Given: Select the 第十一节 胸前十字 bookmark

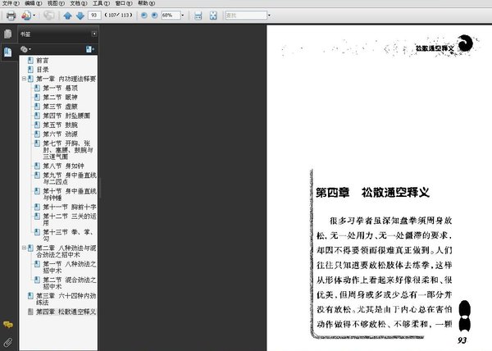Looking at the screenshot, I should coord(70,207).
